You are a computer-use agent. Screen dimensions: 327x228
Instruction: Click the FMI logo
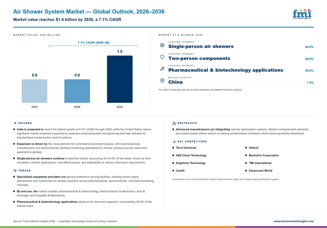(302, 14)
